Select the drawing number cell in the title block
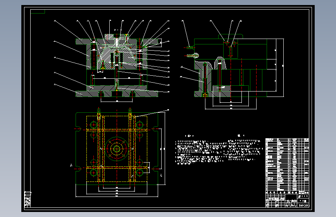This screenshot has width=336, height=217. pyautogui.click(x=304, y=205)
